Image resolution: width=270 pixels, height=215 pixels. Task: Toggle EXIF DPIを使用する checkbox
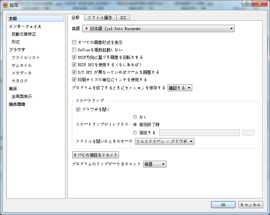74,65
